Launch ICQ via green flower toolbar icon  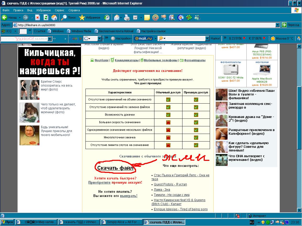tap(189, 18)
